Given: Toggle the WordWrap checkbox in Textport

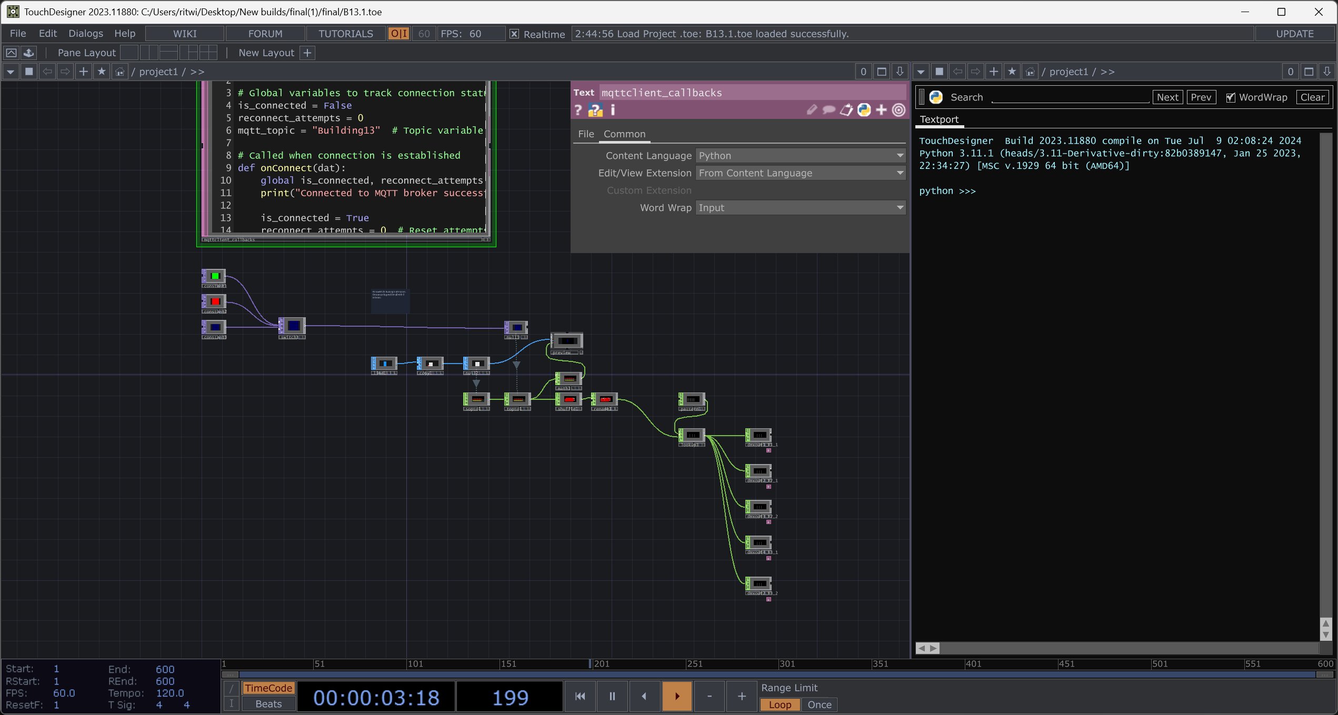Looking at the screenshot, I should [1231, 97].
